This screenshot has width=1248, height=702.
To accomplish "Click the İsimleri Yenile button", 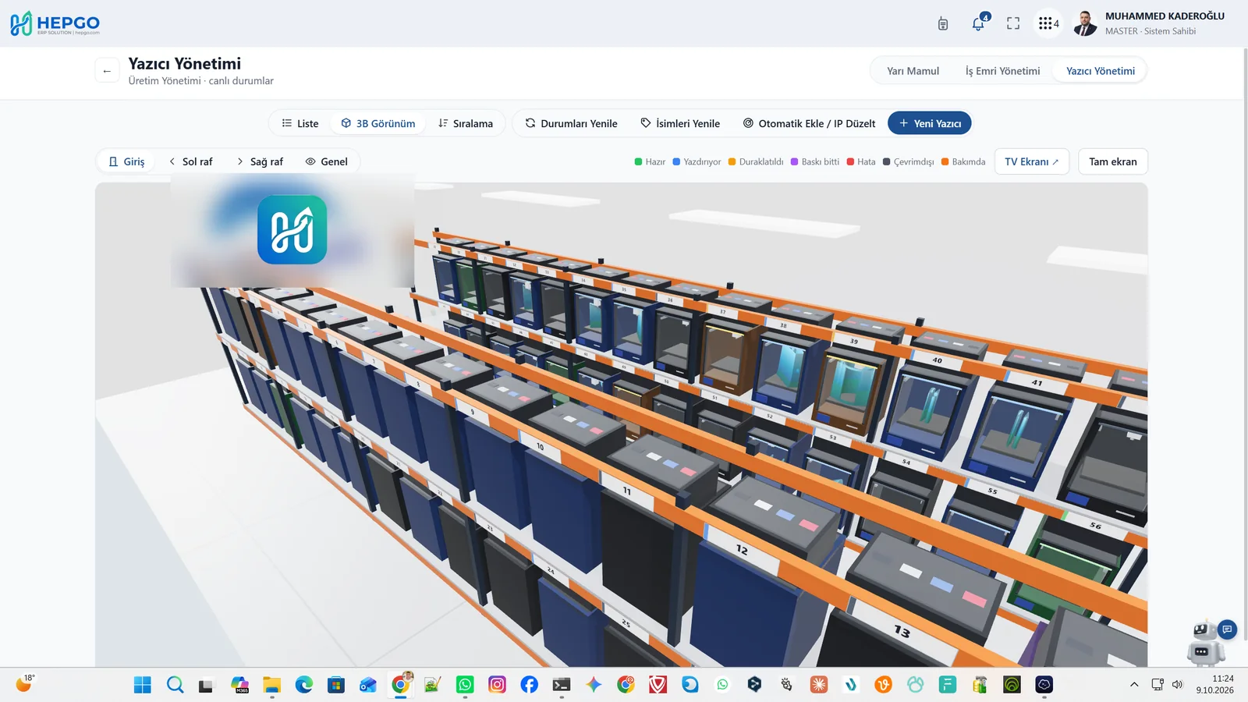I will pyautogui.click(x=680, y=123).
